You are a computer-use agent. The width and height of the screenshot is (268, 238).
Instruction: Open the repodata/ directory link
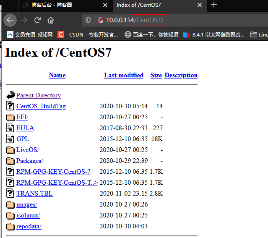pyautogui.click(x=29, y=226)
